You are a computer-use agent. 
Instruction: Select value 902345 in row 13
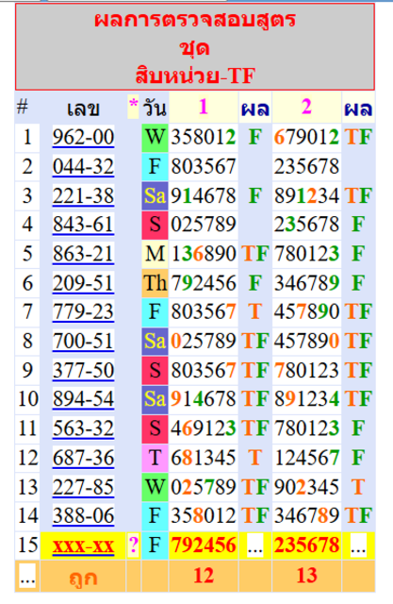click(306, 487)
